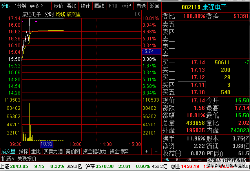Click 总量 value 439658
250x171 pixels.
tap(195, 123)
